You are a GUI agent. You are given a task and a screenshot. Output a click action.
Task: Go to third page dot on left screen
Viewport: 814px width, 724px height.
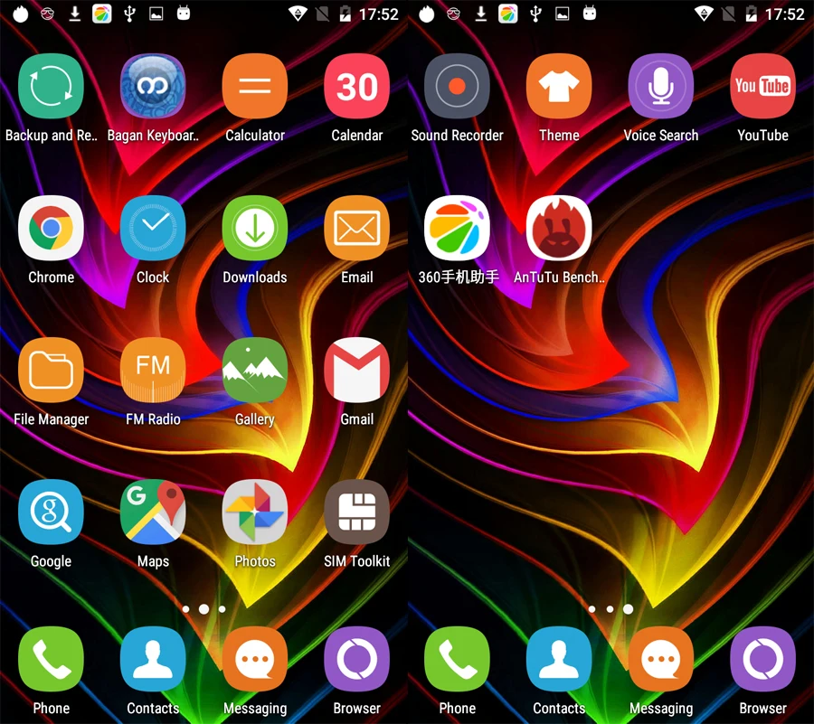tap(222, 609)
